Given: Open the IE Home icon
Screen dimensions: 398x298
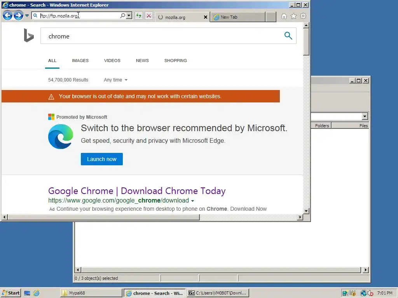Looking at the screenshot, I should click(x=284, y=16).
